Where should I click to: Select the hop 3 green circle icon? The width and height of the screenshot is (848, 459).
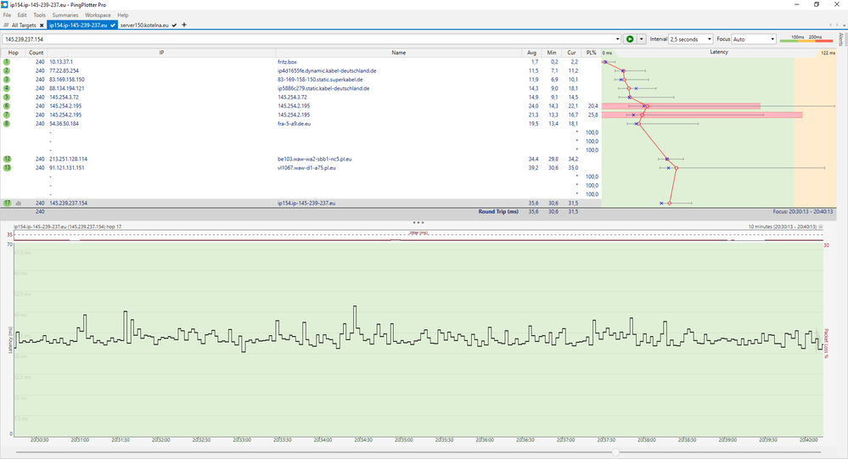pyautogui.click(x=7, y=80)
